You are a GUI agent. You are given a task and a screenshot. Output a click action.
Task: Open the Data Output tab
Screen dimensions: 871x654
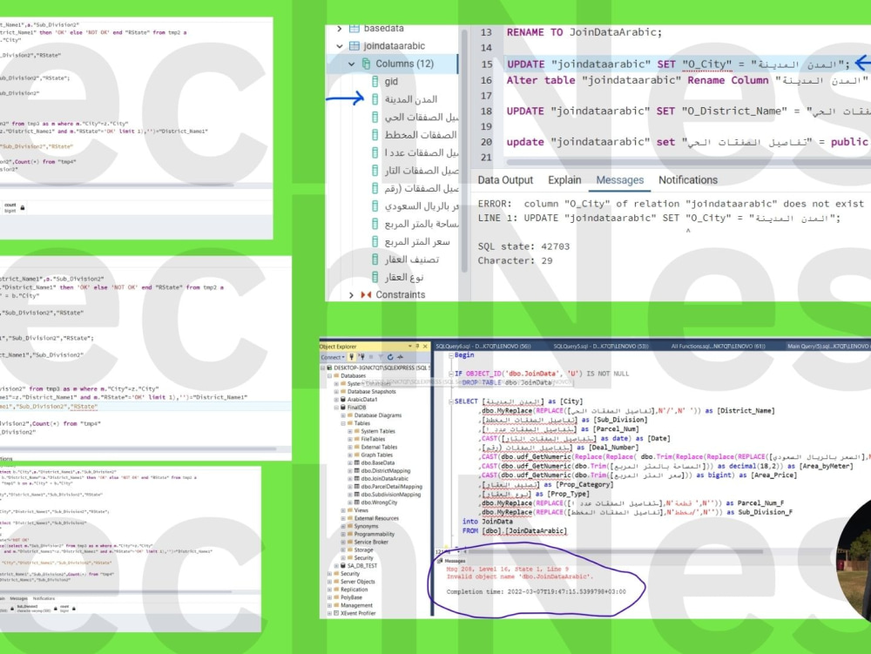pos(505,180)
